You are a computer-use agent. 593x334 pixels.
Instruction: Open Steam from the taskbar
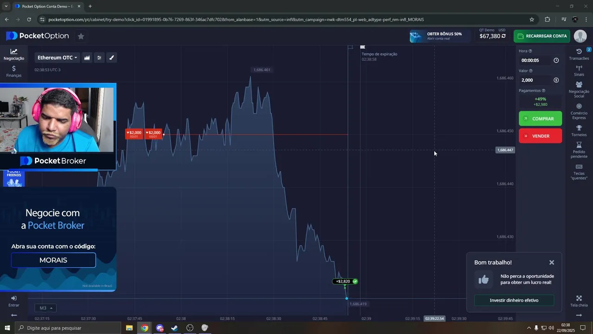click(x=175, y=328)
